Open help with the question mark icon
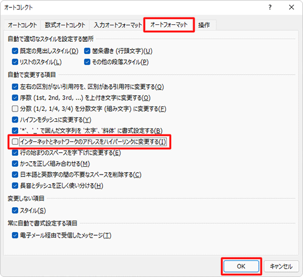The width and height of the screenshot is (303, 277). [270, 7]
